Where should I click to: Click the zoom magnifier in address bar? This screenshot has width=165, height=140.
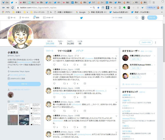click(x=94, y=7)
